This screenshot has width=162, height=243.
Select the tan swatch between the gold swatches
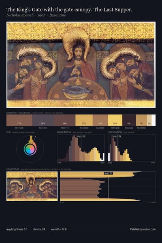(x=100, y=120)
